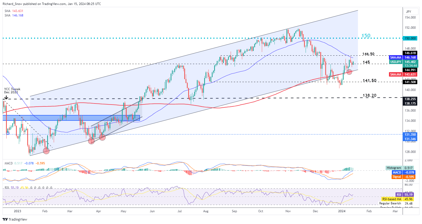The height and width of the screenshot is (224, 422).
Task: Click the 146.618 price axis label
Action: pyautogui.click(x=410, y=53)
